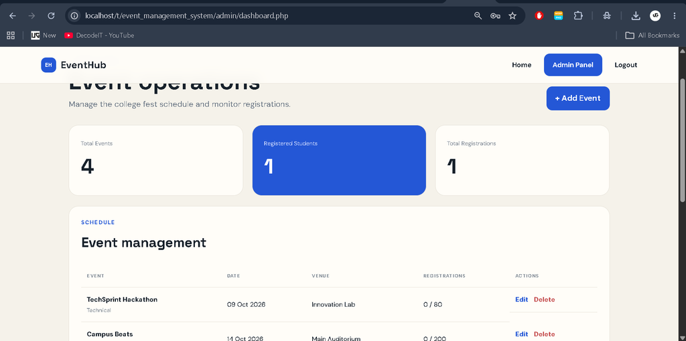This screenshot has width=686, height=341.
Task: Click the TechSprint Hackathon event name
Action: [x=122, y=300]
